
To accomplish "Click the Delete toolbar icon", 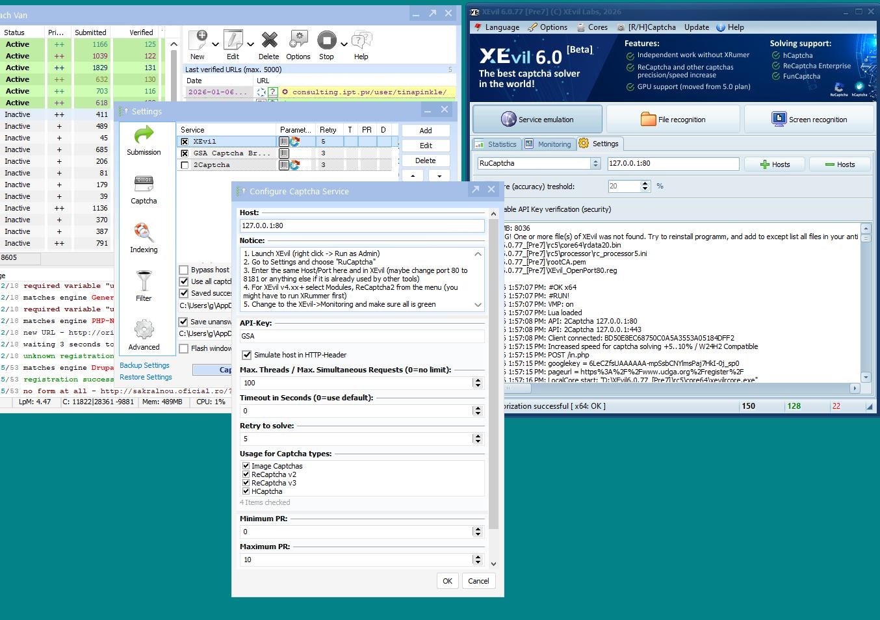I will pos(269,41).
